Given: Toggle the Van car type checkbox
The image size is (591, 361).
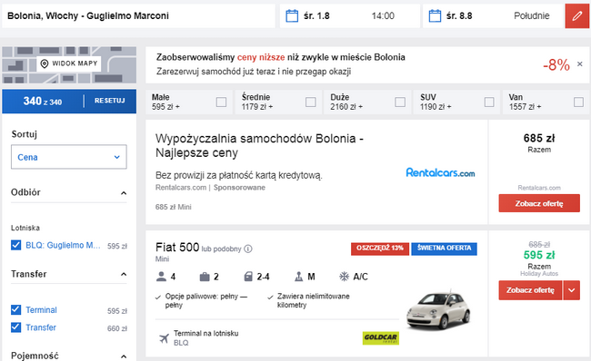Looking at the screenshot, I should [578, 102].
